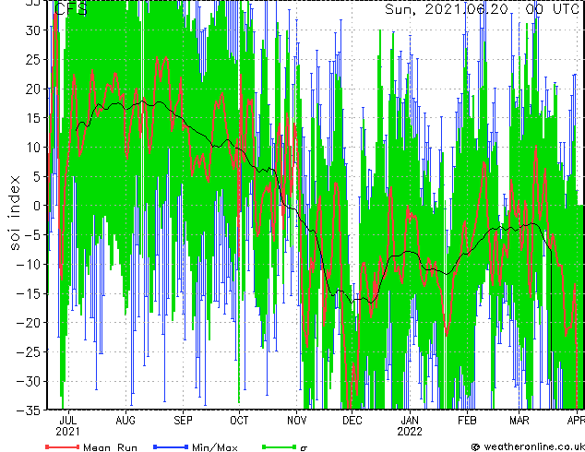Select the DEC month marker
This screenshot has width=585, height=452.
[x=352, y=419]
